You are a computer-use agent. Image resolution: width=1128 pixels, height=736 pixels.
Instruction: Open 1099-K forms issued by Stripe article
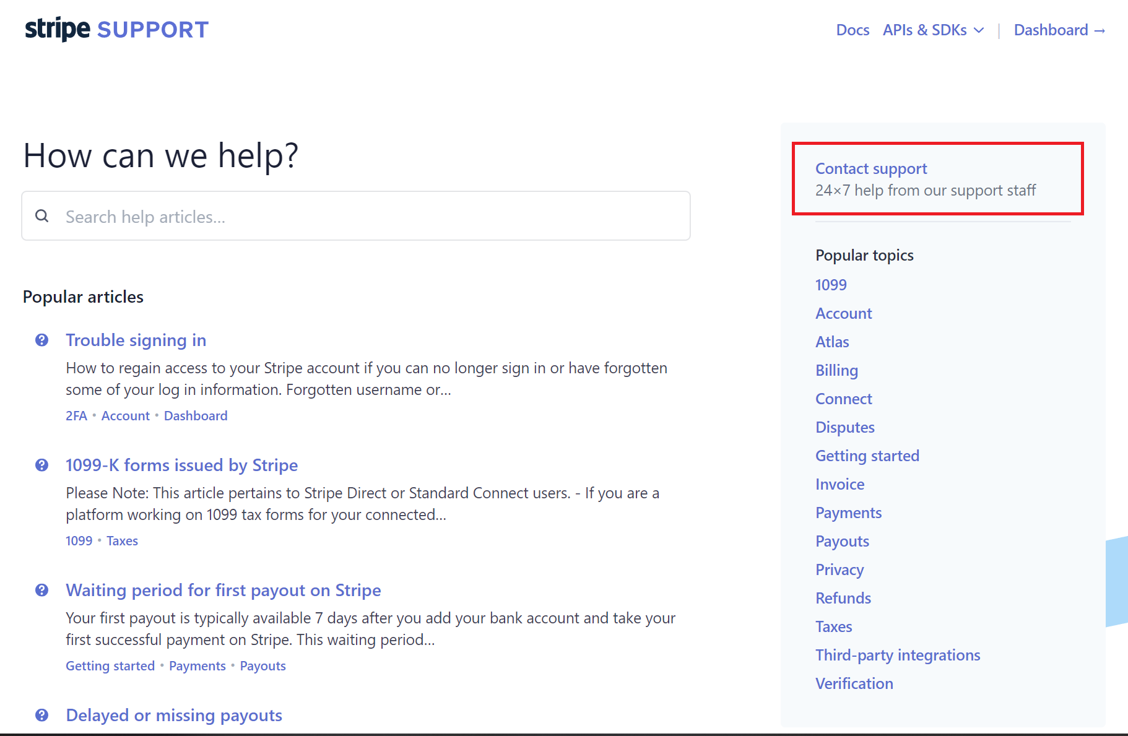click(x=182, y=465)
